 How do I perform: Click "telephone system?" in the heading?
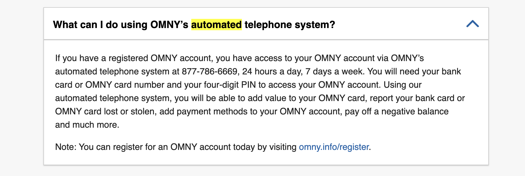pos(290,25)
